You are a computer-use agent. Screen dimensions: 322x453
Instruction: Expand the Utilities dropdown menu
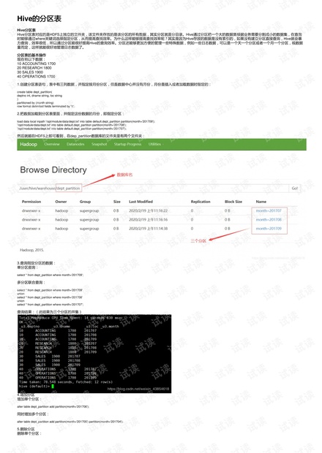pyautogui.click(x=156, y=144)
